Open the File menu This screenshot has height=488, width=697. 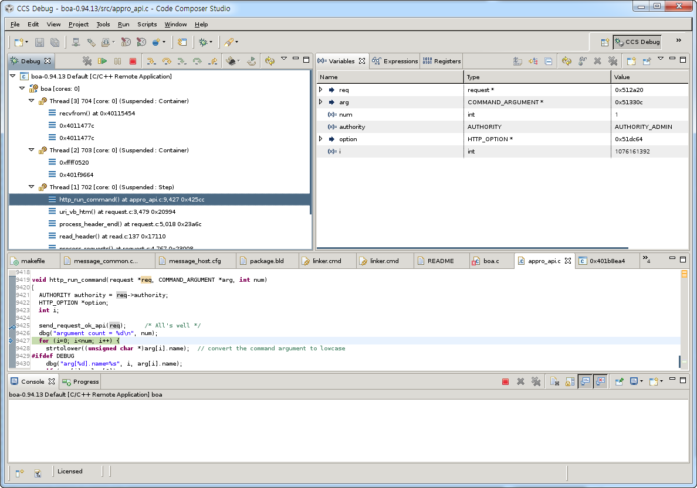[15, 25]
